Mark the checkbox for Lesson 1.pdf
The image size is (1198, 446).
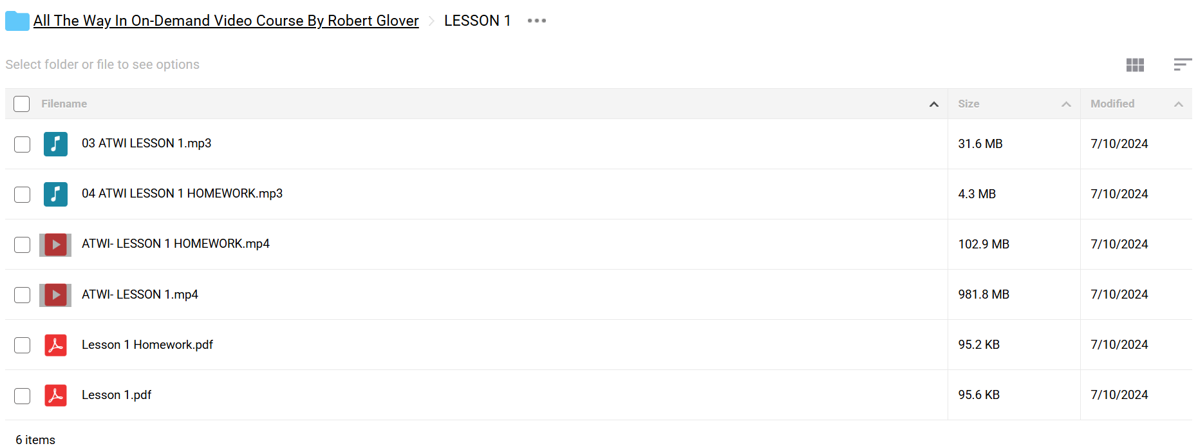[x=23, y=396]
